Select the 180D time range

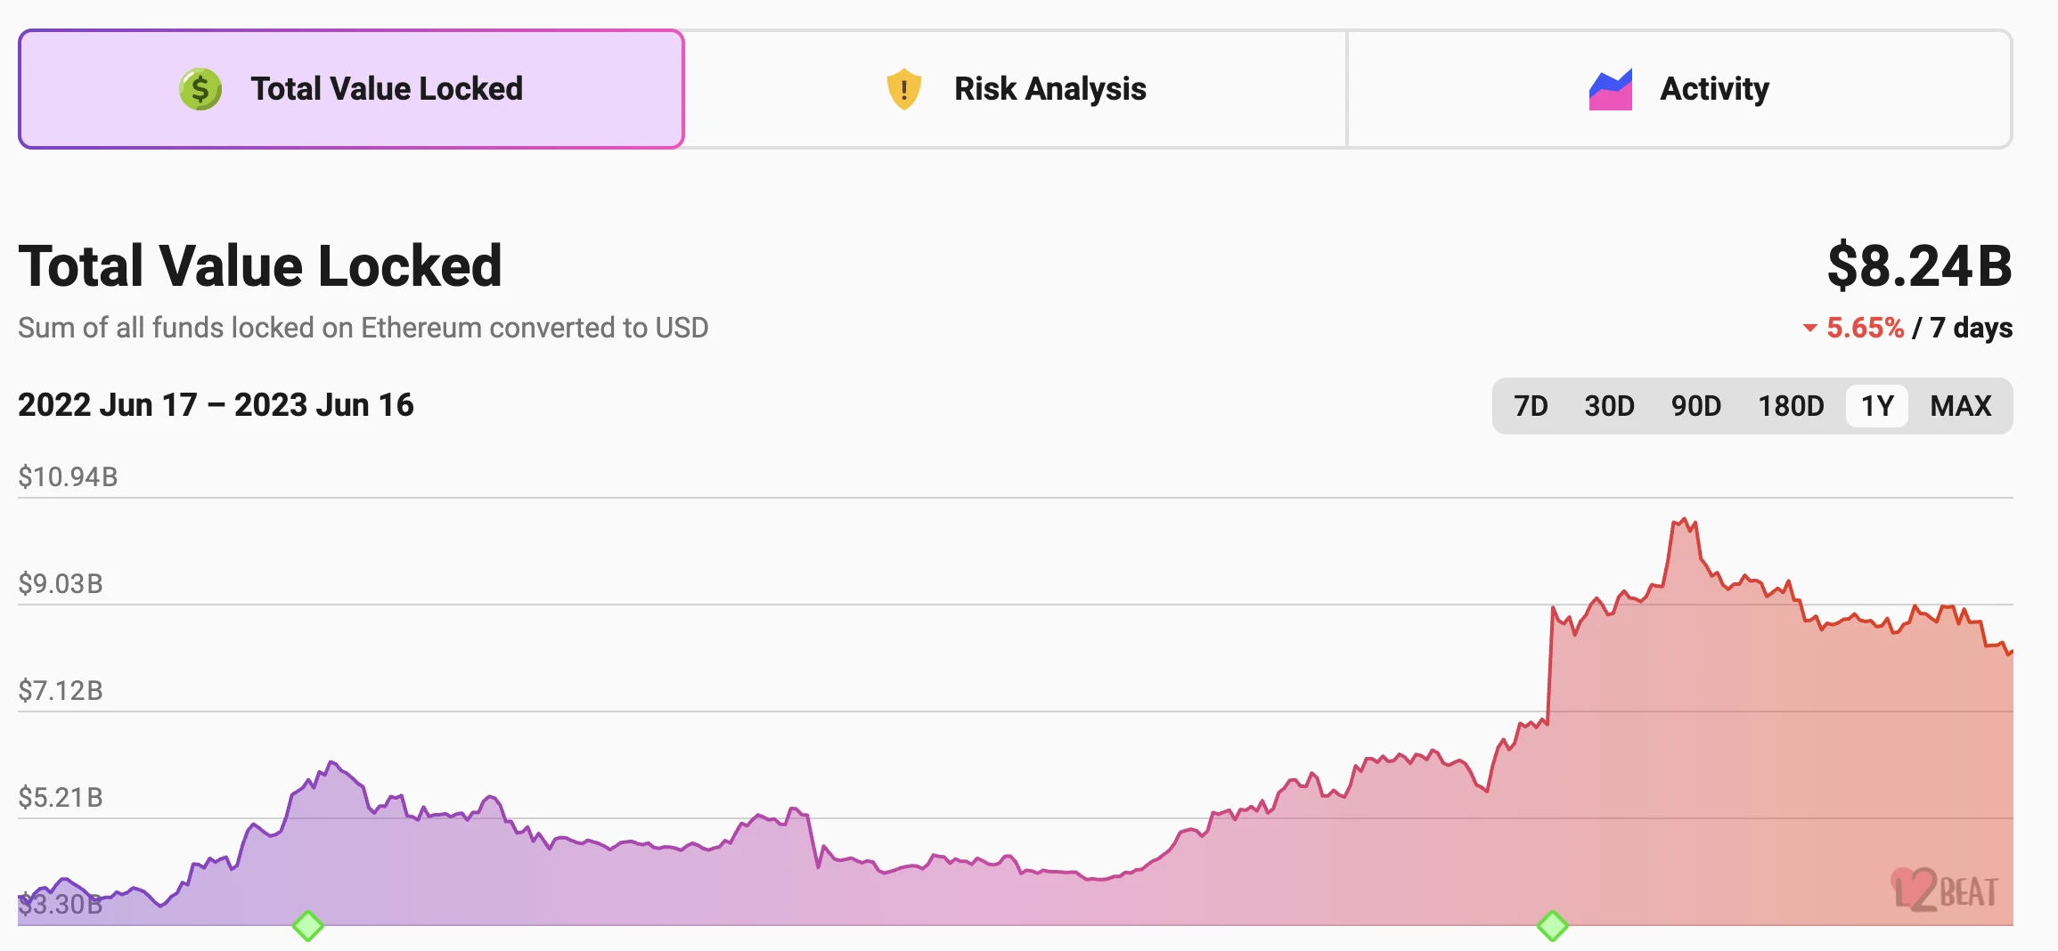tap(1791, 406)
